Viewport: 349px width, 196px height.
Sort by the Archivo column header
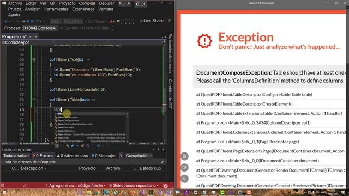[x=113, y=168]
